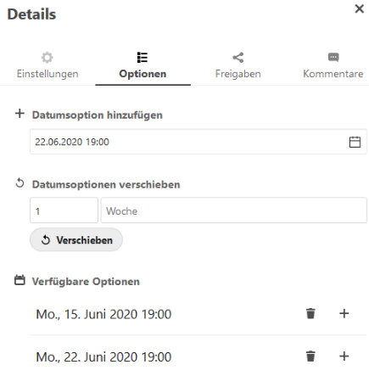Open the Woche time unit dropdown
The height and width of the screenshot is (376, 369).
click(234, 210)
